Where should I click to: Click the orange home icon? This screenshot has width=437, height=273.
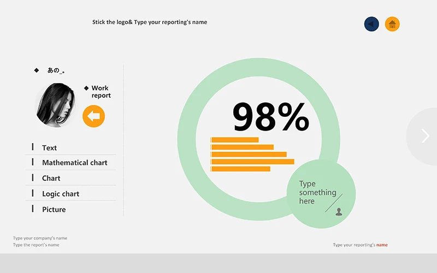pyautogui.click(x=392, y=24)
